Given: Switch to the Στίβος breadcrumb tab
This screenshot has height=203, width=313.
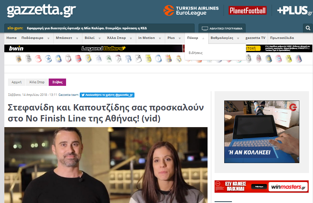Looking at the screenshot, I should [57, 82].
